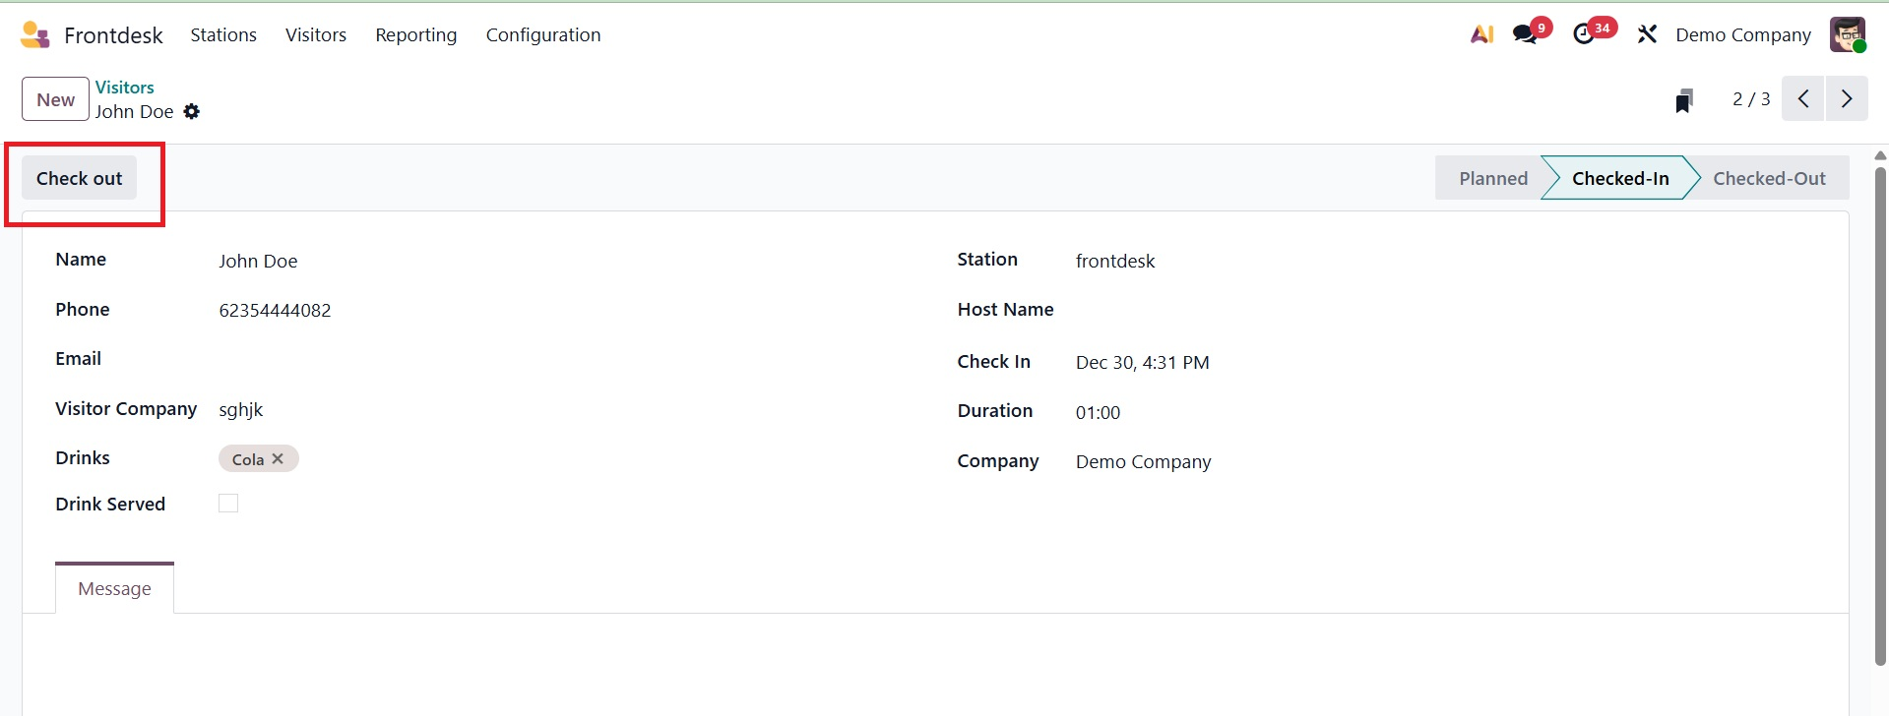1889x716 pixels.
Task: Open the AI assistant icon
Action: click(x=1481, y=35)
